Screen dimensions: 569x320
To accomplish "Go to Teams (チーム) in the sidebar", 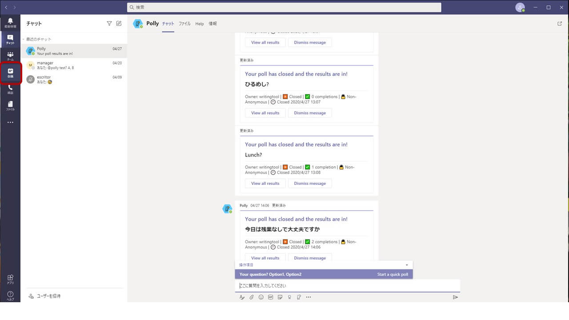I will coord(10,56).
